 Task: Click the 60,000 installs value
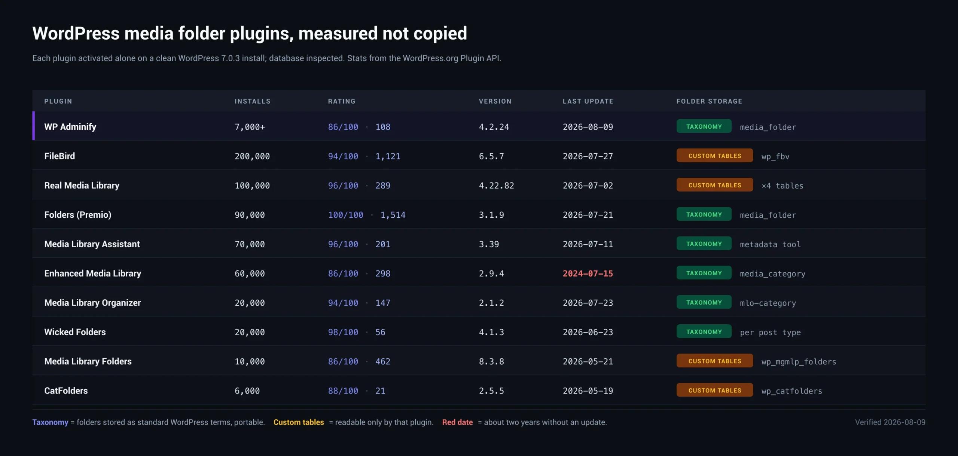pyautogui.click(x=250, y=273)
